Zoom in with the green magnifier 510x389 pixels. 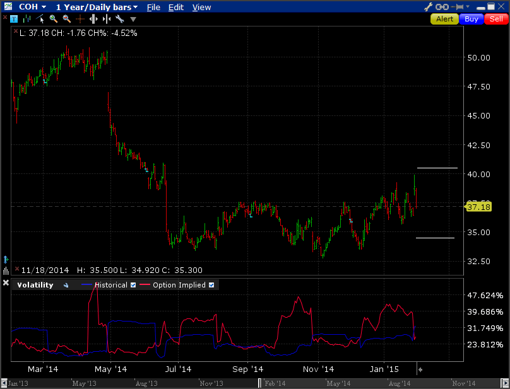(54, 19)
